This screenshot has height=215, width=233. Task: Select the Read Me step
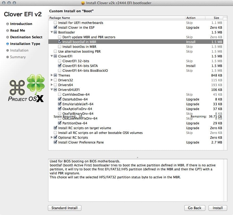pos(18,31)
